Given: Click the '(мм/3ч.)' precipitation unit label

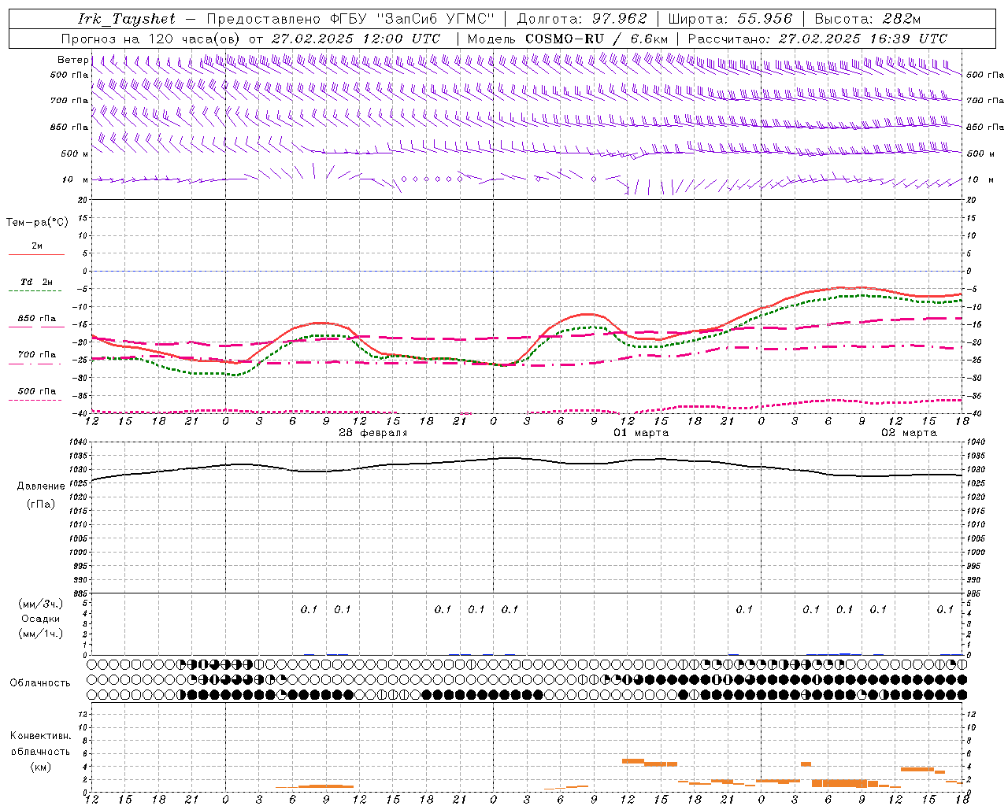Looking at the screenshot, I should point(41,604).
